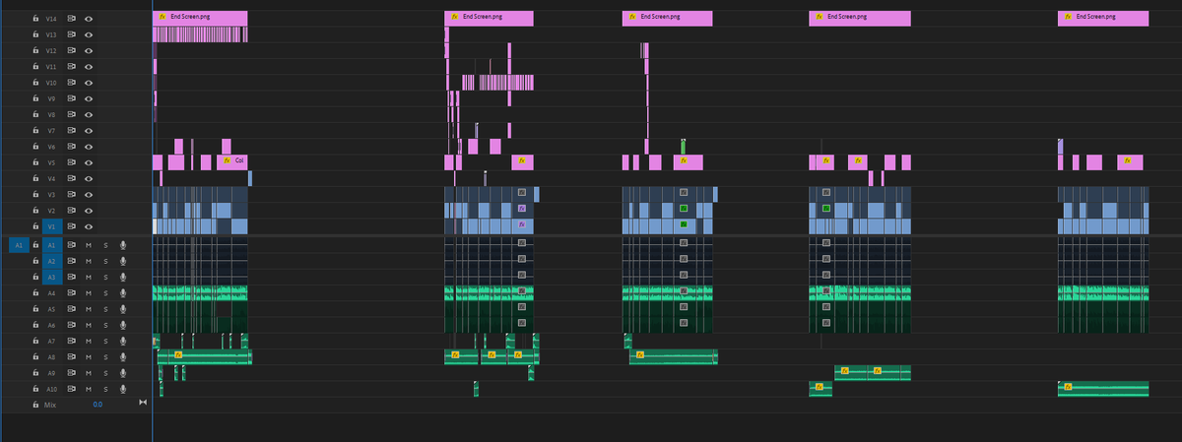Screen dimensions: 1182x442
Task: Hide the V6 track output
Action: 89,147
